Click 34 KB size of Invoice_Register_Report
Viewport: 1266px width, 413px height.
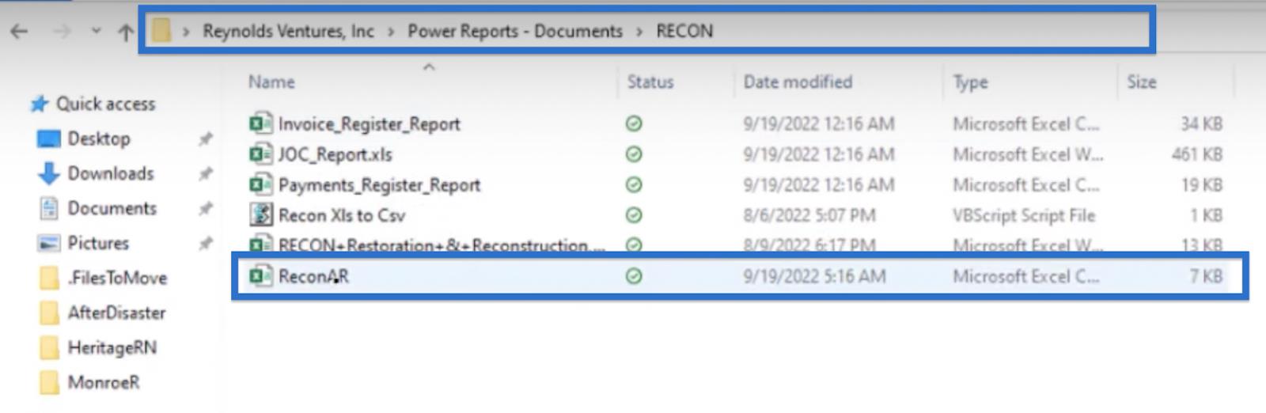click(1202, 124)
